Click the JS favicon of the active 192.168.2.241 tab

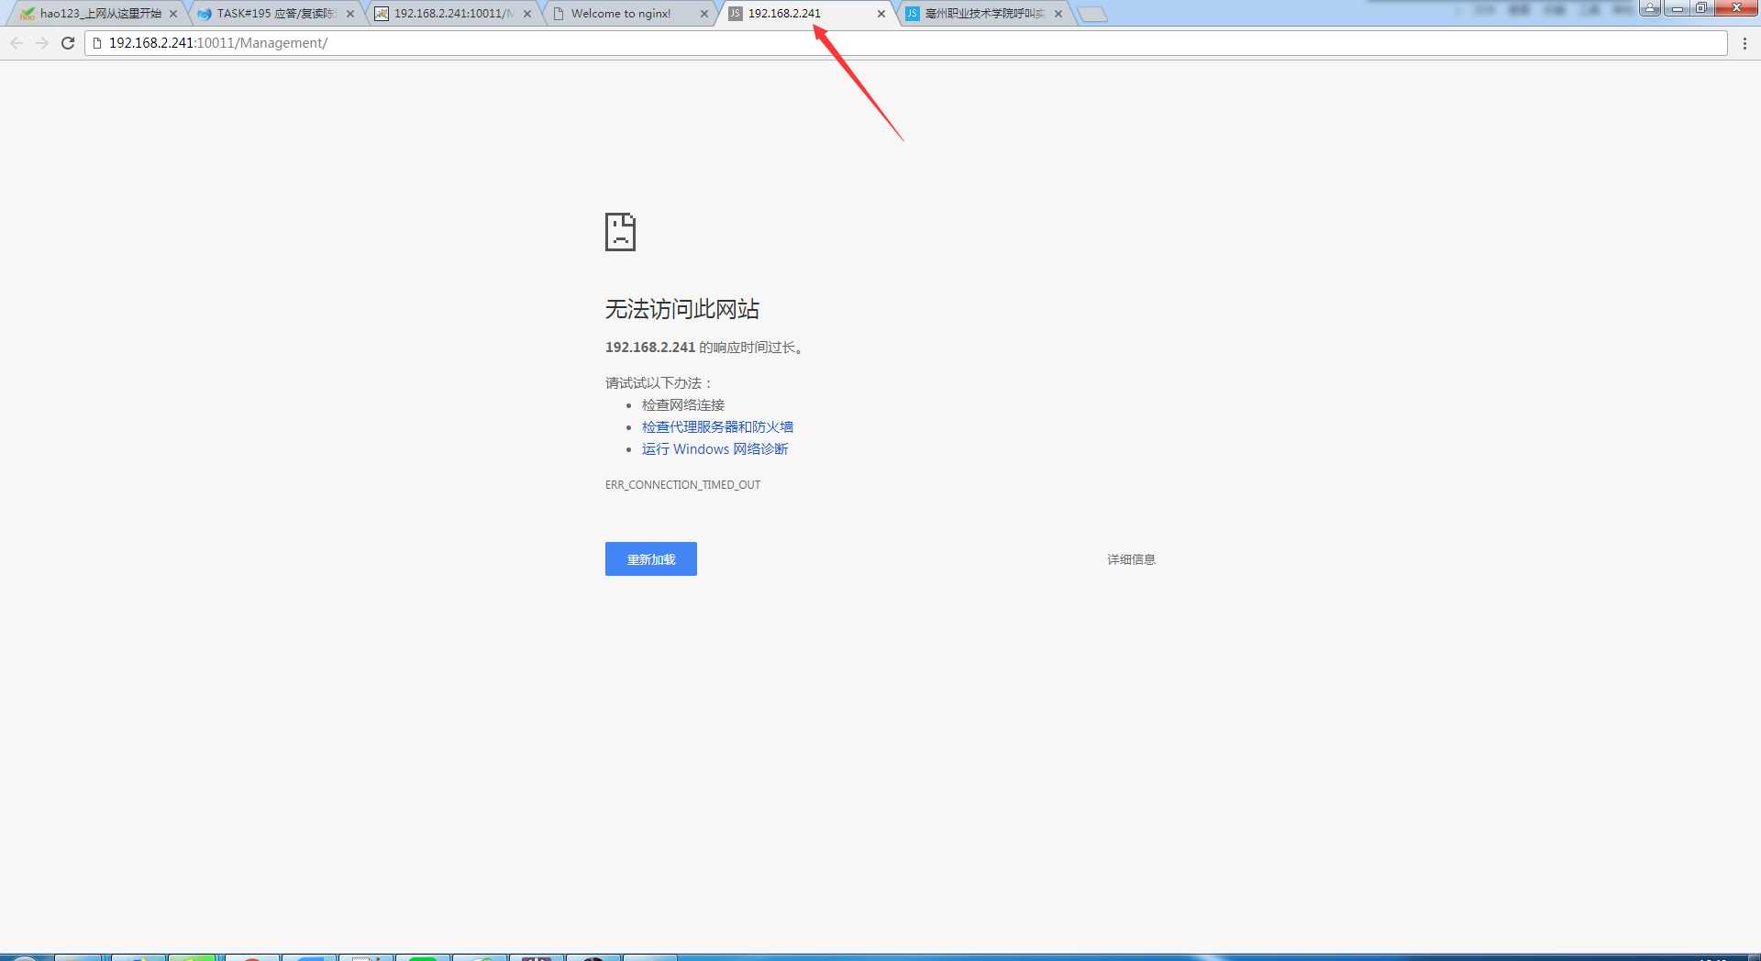(736, 14)
